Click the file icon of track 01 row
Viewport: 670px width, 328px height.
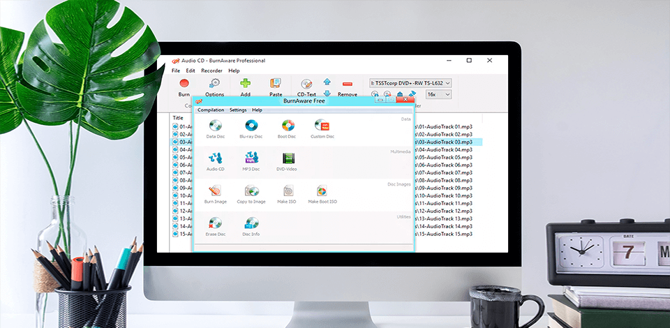click(175, 126)
